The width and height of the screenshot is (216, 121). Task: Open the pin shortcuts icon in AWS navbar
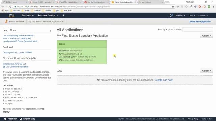64,16
